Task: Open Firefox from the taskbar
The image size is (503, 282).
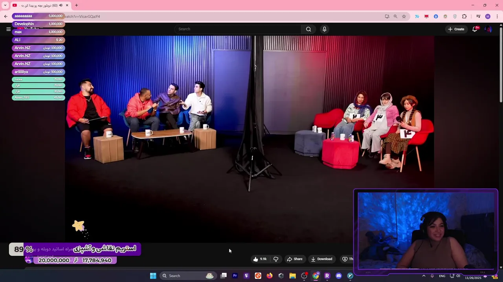Action: point(269,276)
